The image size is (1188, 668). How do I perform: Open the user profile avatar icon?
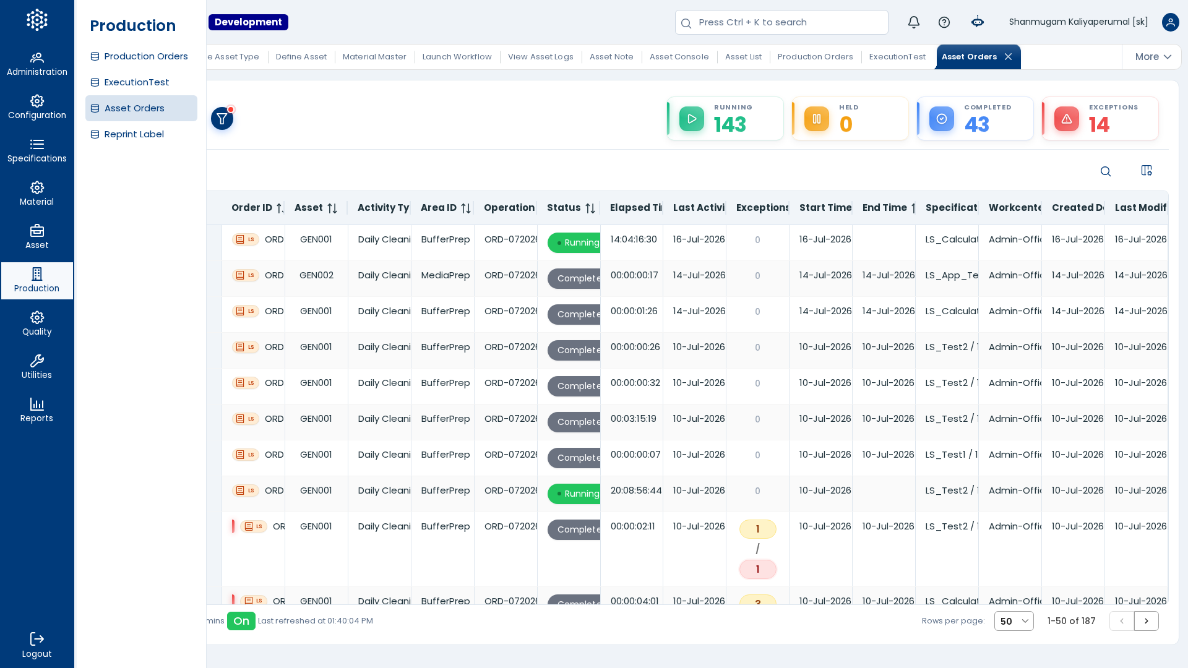coord(1170,22)
